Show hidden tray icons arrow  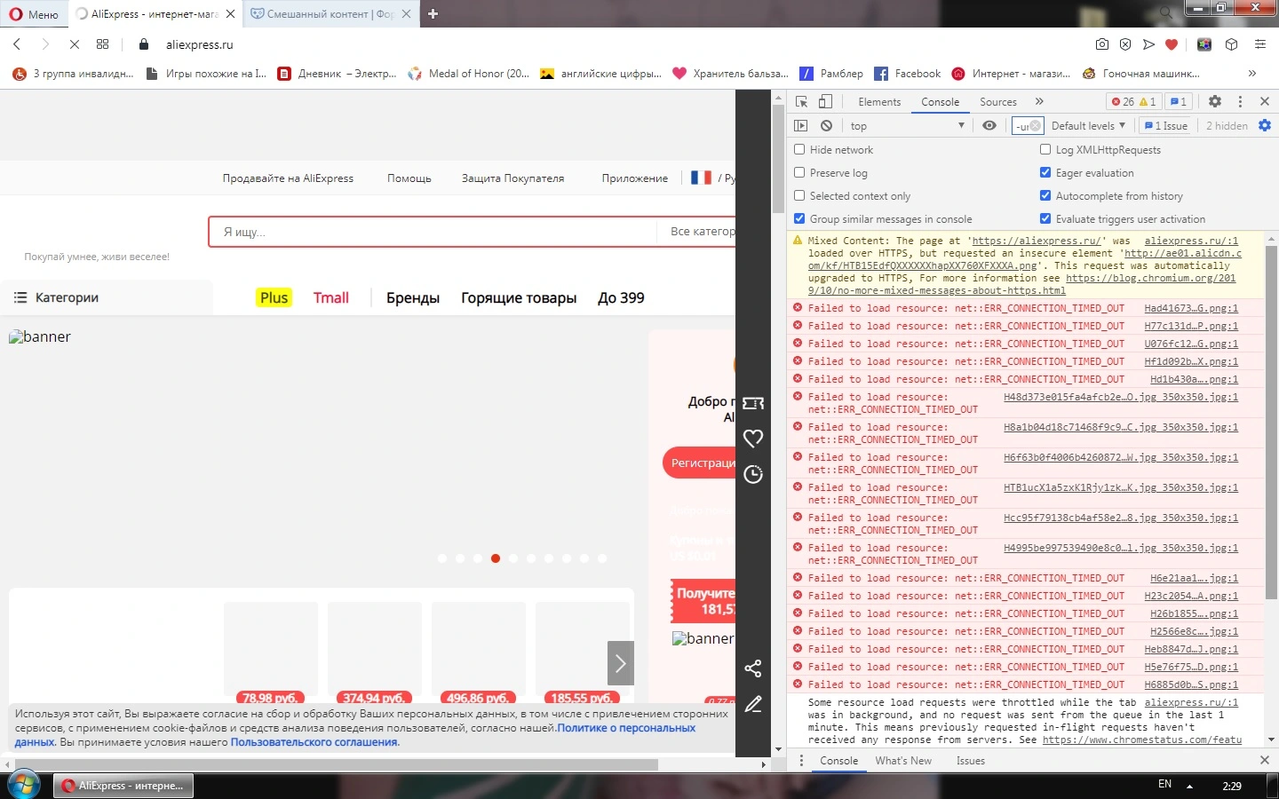pyautogui.click(x=1190, y=786)
